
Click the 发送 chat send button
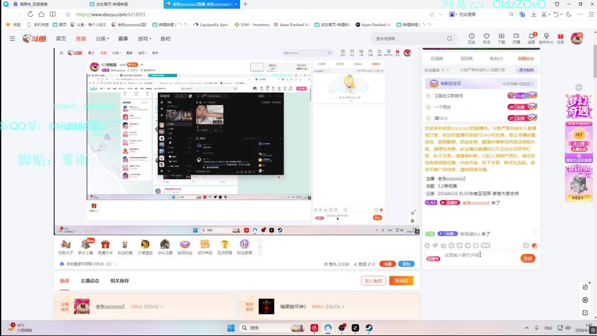pyautogui.click(x=528, y=259)
